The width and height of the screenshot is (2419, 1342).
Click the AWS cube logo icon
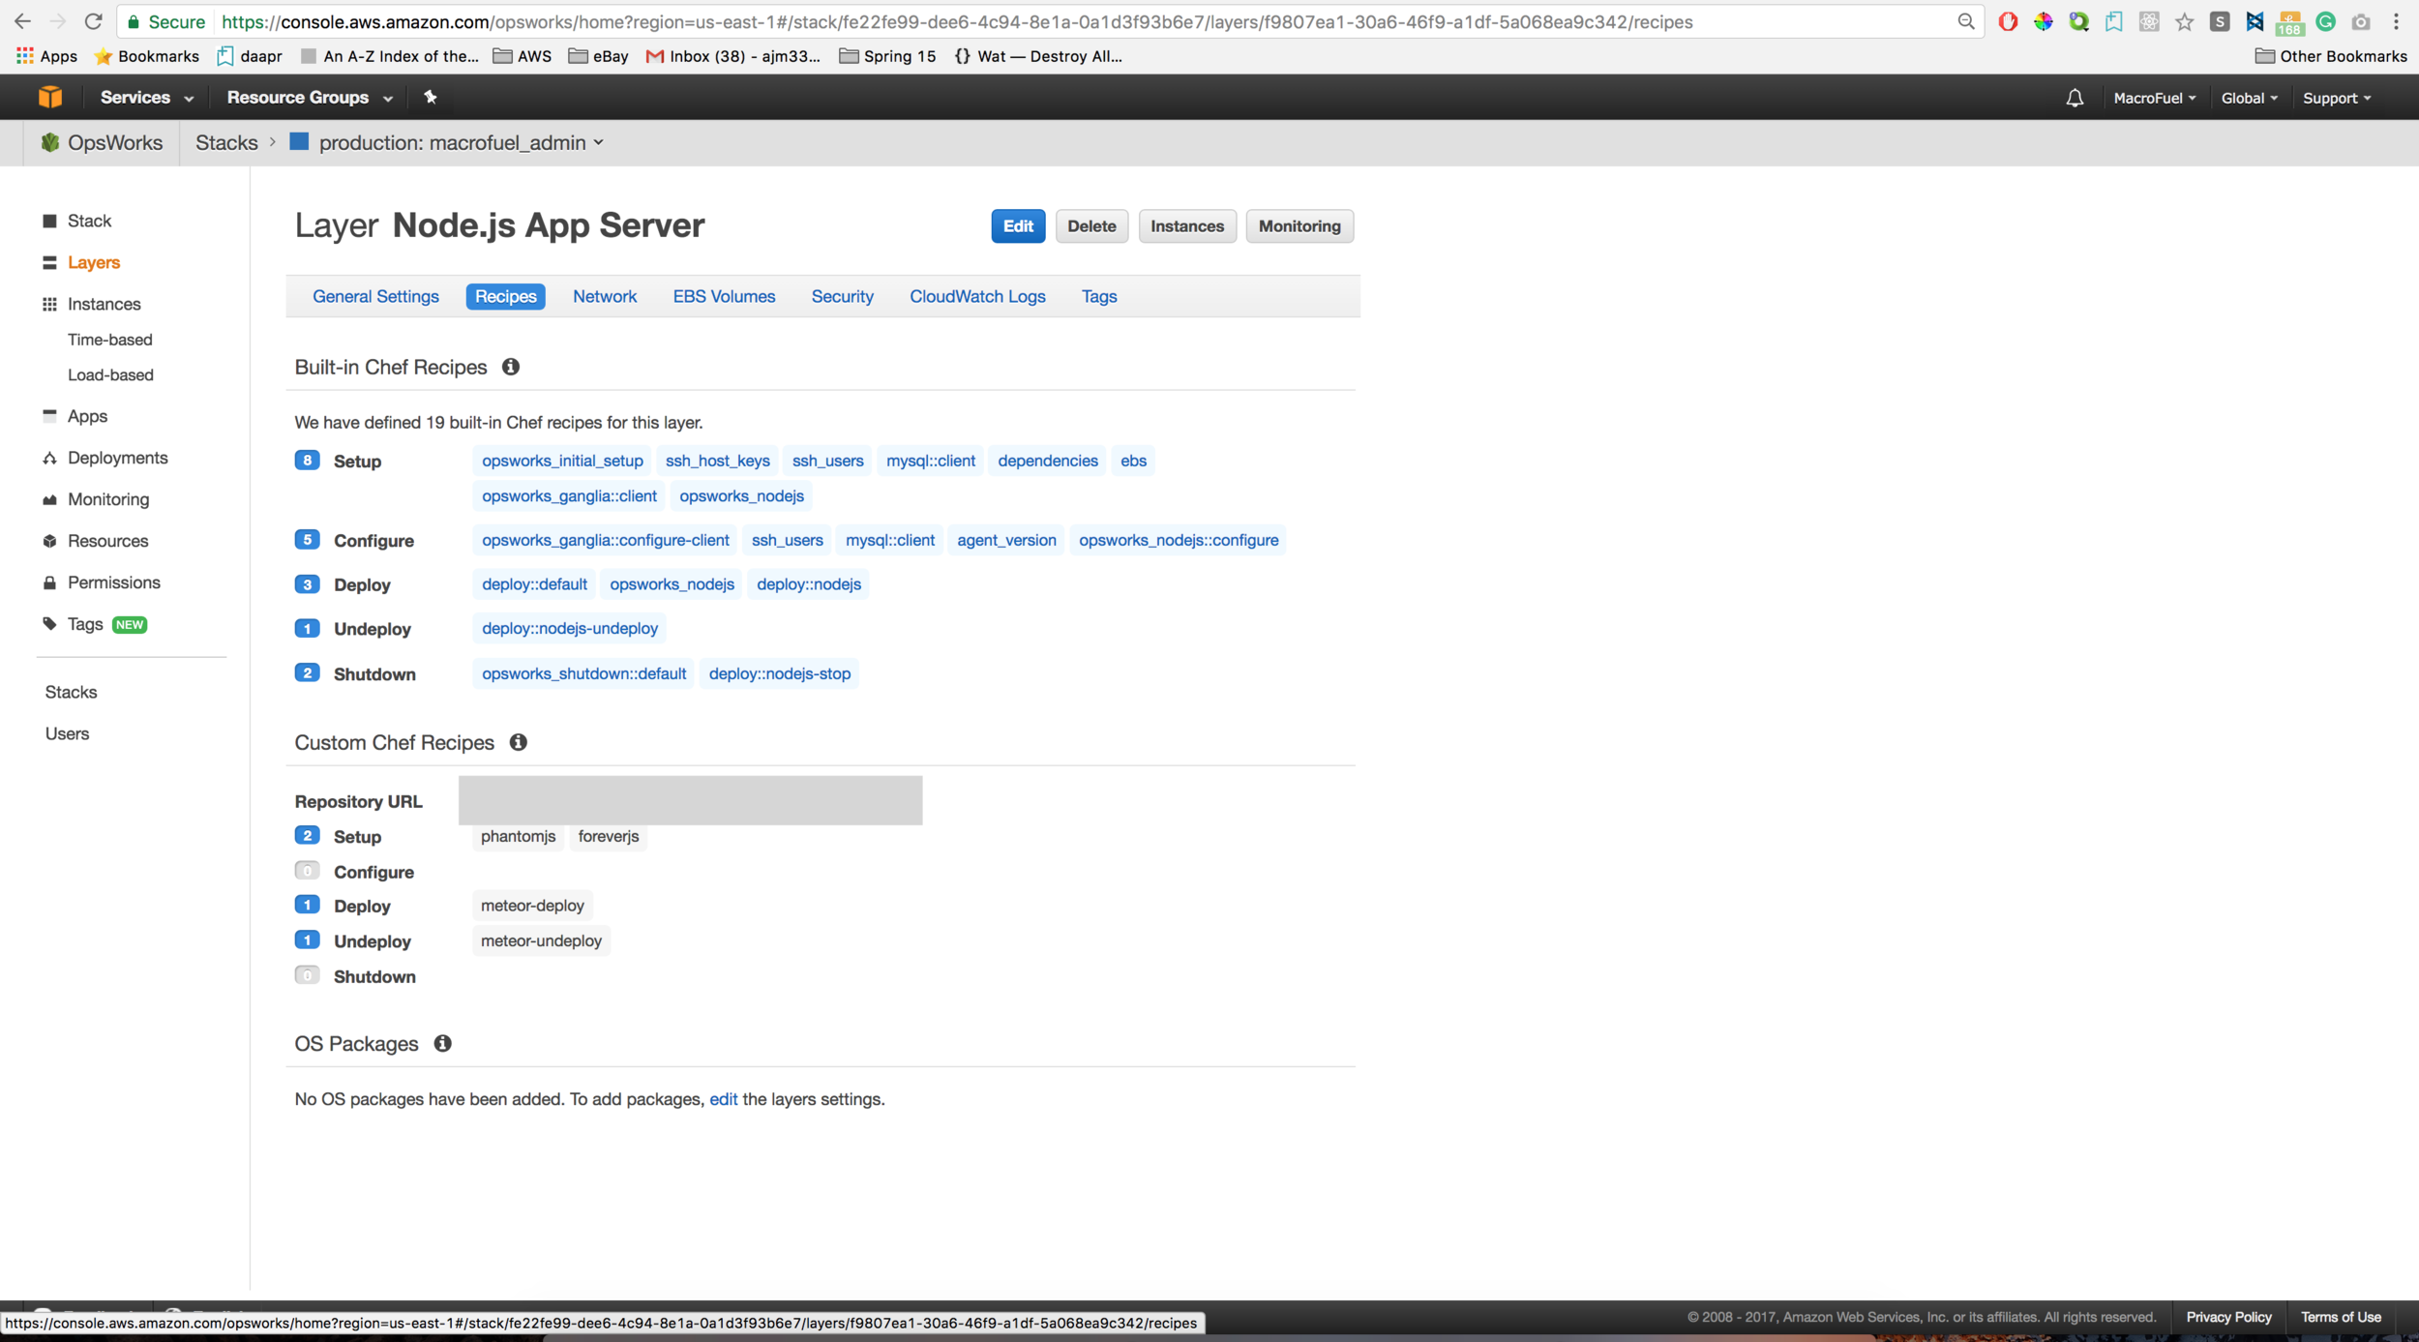tap(50, 97)
